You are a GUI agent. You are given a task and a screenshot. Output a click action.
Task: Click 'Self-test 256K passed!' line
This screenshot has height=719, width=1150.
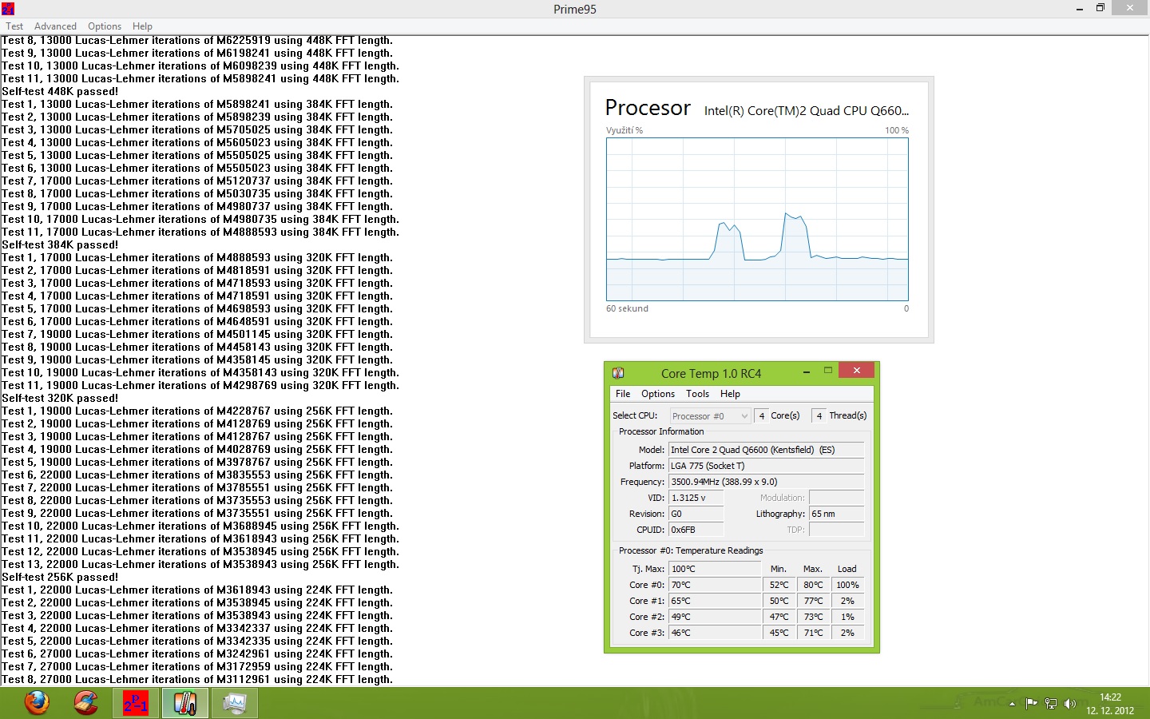(60, 578)
